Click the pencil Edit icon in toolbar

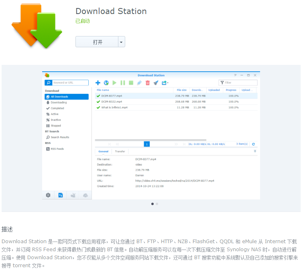[139, 83]
